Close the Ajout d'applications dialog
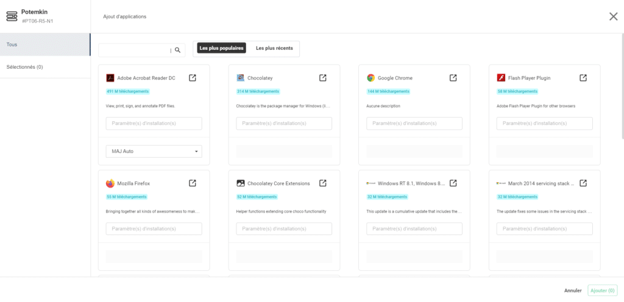The image size is (624, 302). coord(613,16)
